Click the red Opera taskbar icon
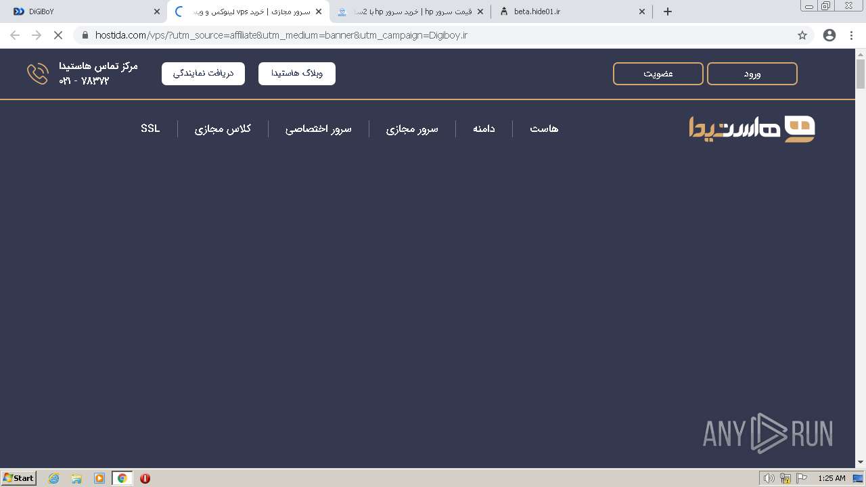 [x=145, y=478]
